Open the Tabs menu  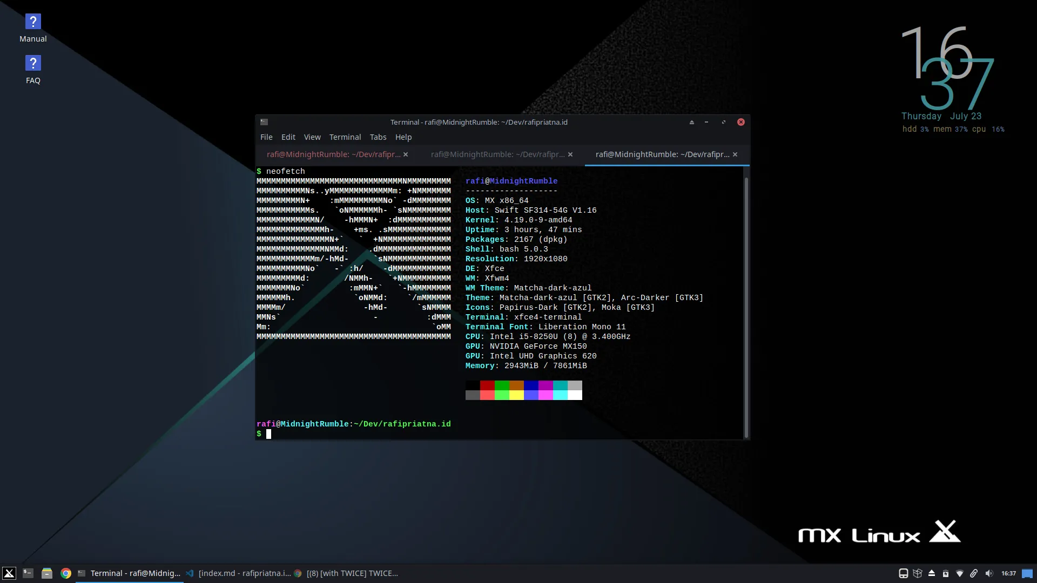[378, 137]
